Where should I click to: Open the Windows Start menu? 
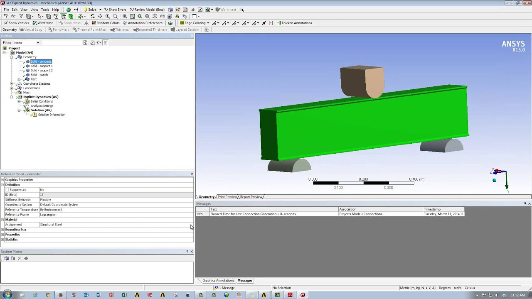pos(7,295)
